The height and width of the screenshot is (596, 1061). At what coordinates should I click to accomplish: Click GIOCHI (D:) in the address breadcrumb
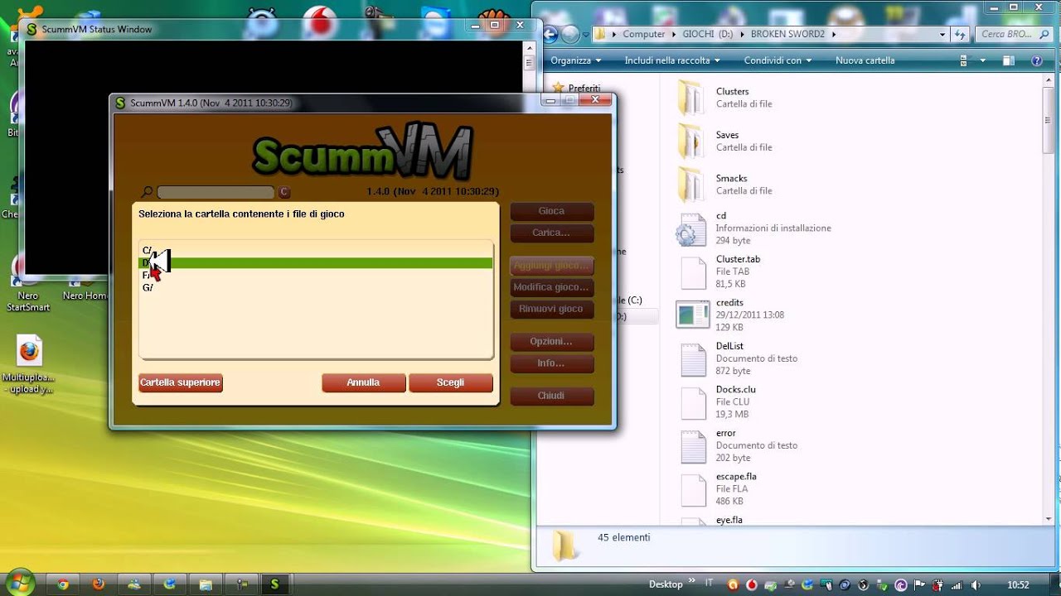click(709, 34)
